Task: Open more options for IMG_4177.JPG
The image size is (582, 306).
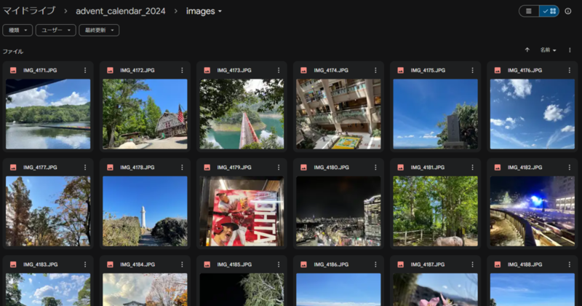Action: [85, 168]
